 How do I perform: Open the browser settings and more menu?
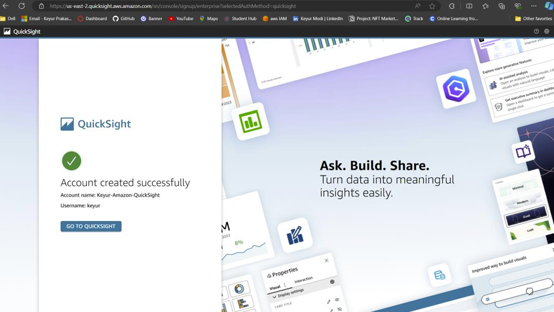534,6
